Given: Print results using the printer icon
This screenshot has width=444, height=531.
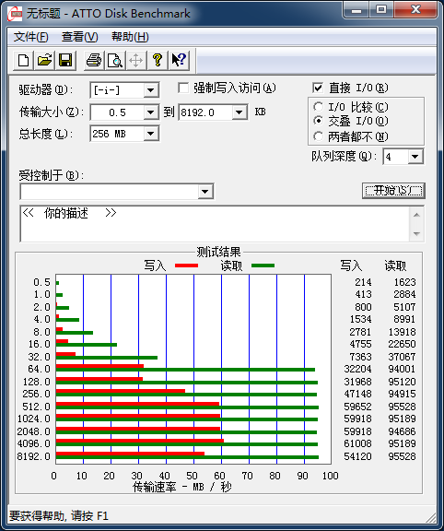Looking at the screenshot, I should click(x=94, y=60).
